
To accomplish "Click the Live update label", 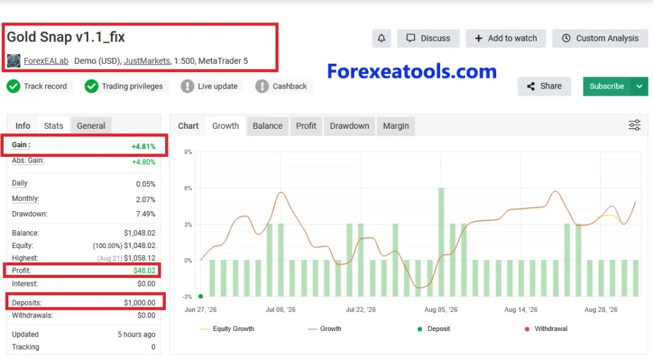I will click(x=217, y=86).
